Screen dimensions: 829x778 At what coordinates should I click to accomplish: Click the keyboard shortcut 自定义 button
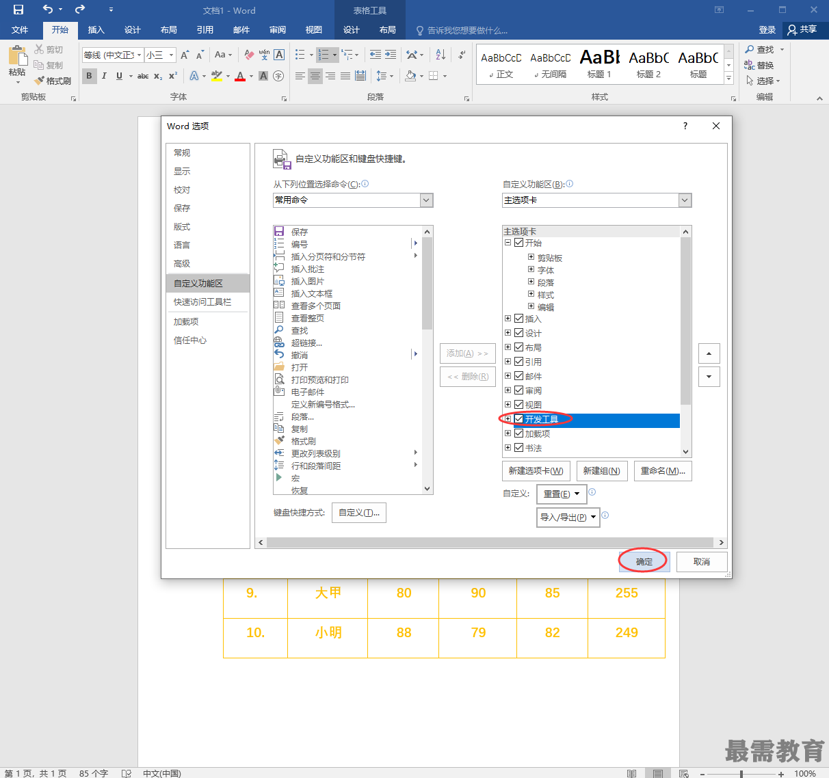coord(359,513)
